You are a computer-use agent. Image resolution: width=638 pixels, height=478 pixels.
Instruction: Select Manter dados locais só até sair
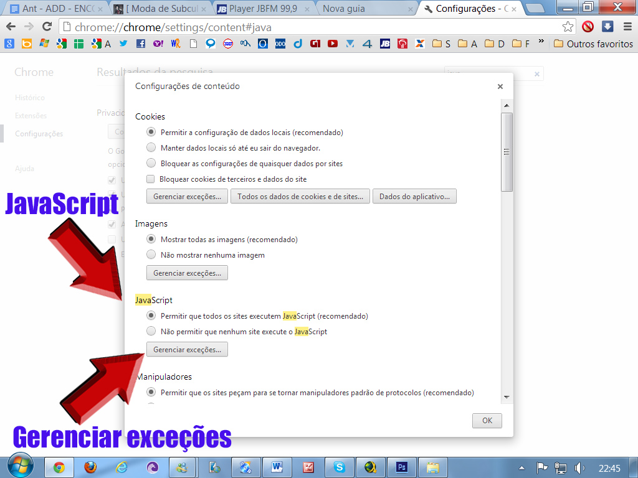point(151,148)
